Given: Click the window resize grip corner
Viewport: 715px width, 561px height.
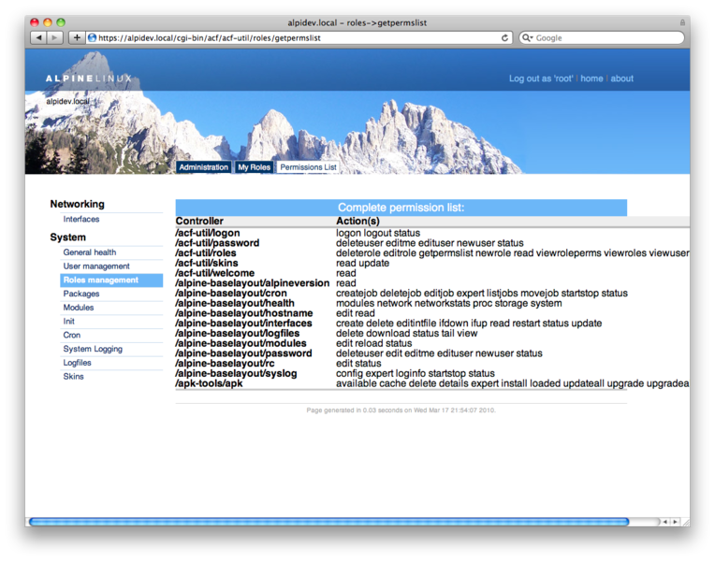Looking at the screenshot, I should (x=685, y=523).
